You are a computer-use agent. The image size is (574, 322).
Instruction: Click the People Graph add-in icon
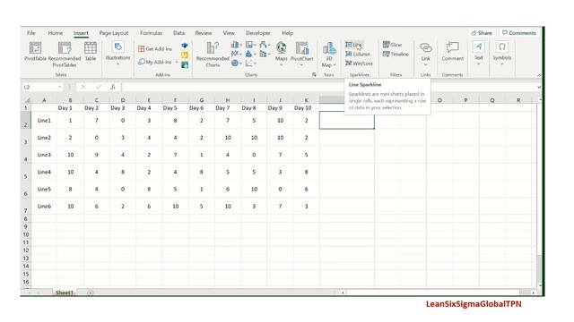point(185,65)
